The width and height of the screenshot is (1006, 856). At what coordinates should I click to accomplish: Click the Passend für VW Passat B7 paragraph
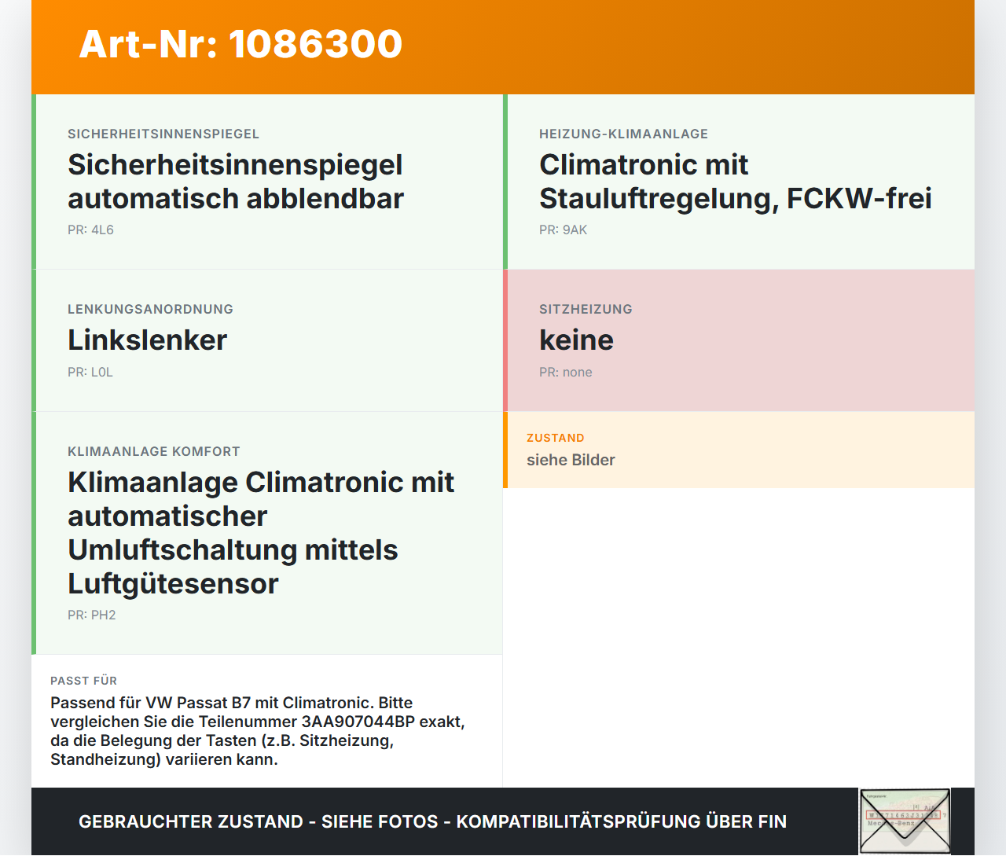click(258, 731)
